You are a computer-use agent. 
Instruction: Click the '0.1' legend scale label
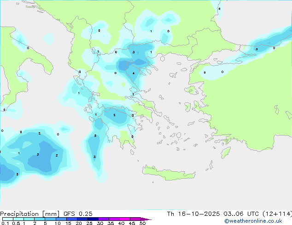5,223
